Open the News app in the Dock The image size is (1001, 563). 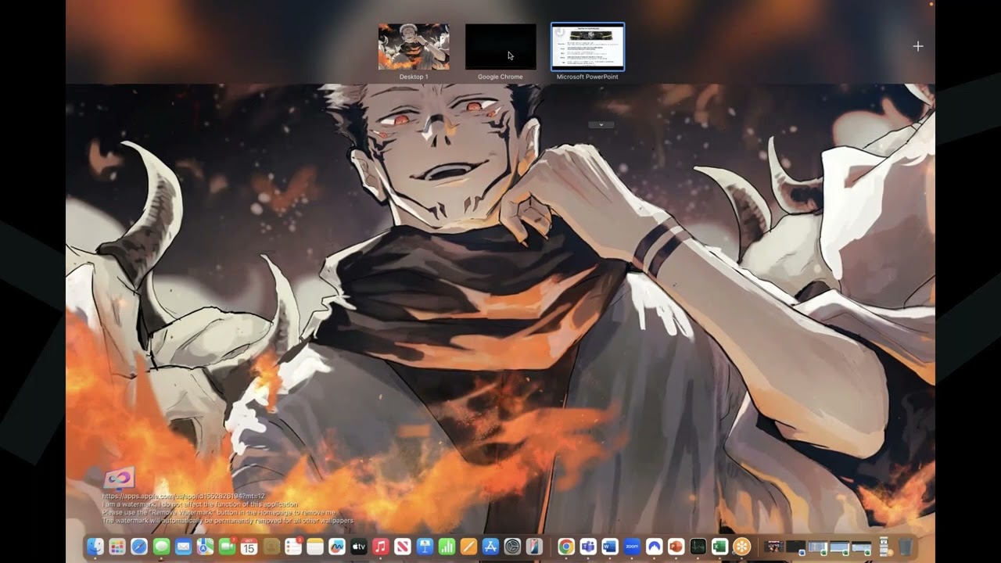pyautogui.click(x=403, y=547)
